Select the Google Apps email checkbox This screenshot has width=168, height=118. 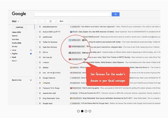click(36, 103)
